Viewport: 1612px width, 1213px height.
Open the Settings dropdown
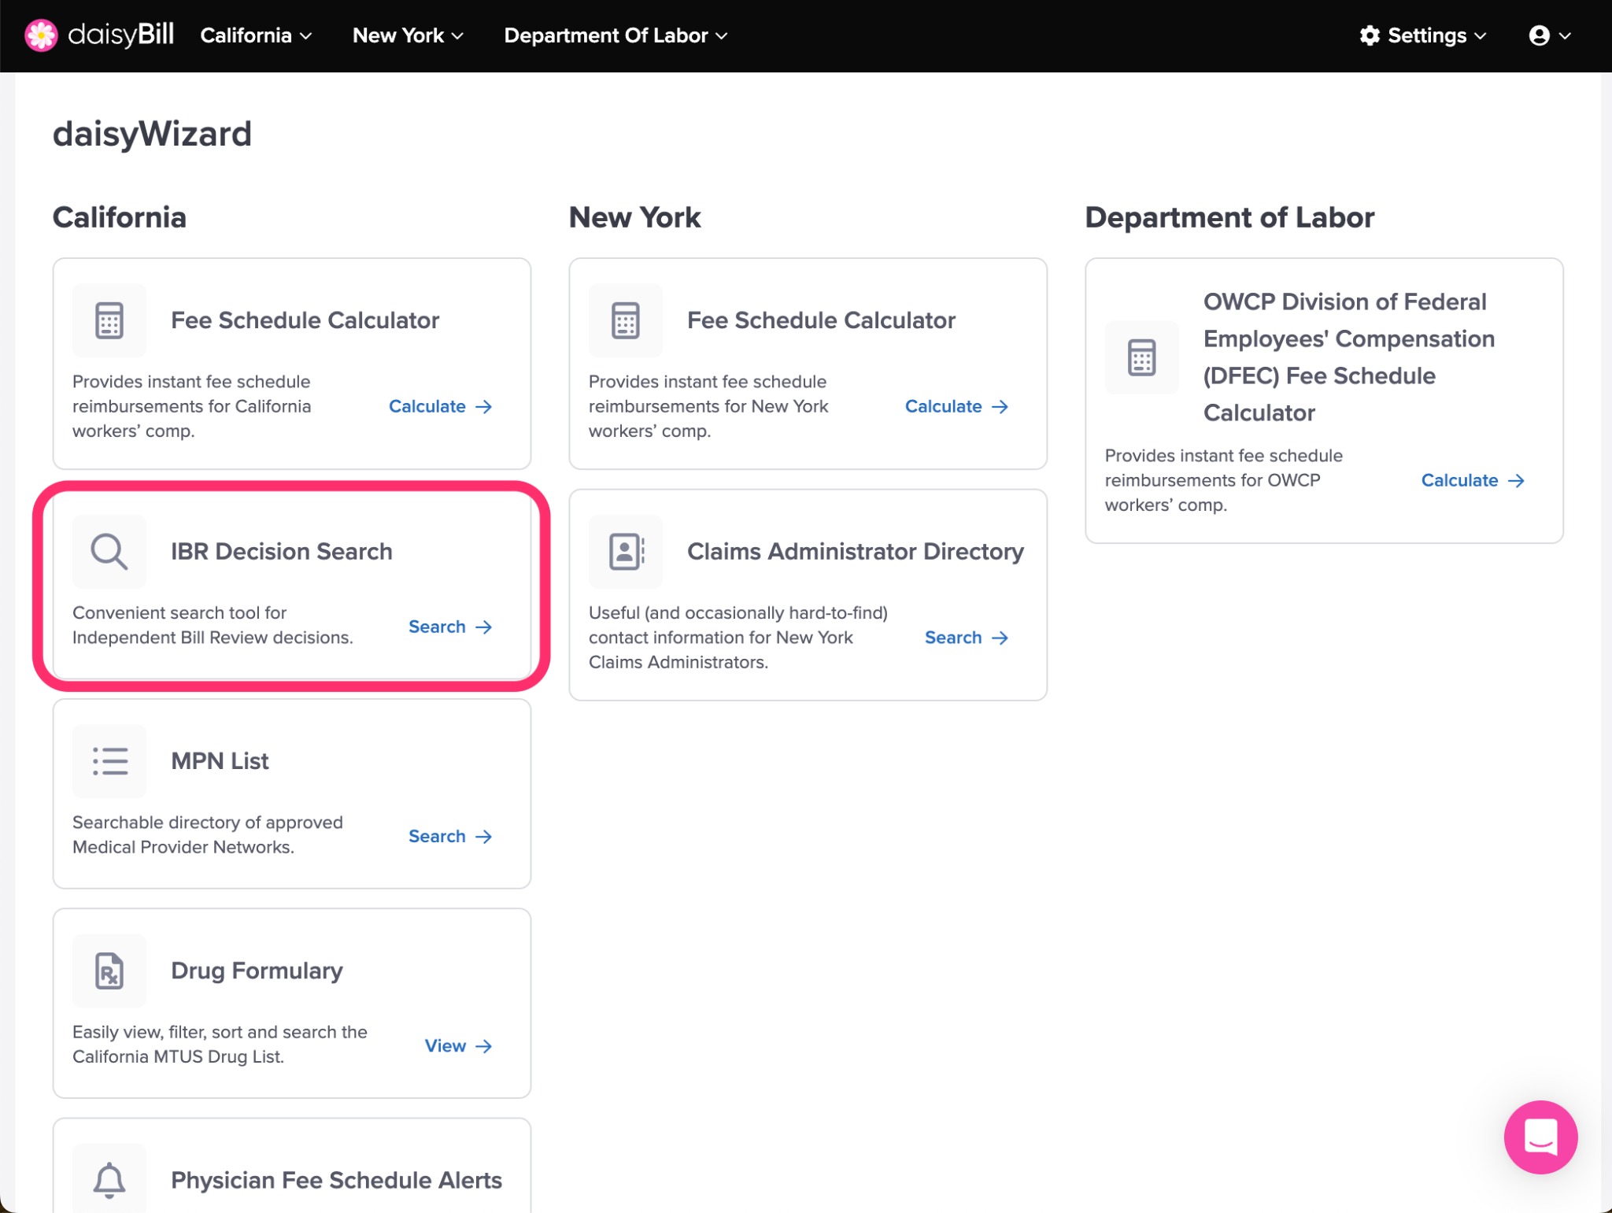pyautogui.click(x=1423, y=35)
